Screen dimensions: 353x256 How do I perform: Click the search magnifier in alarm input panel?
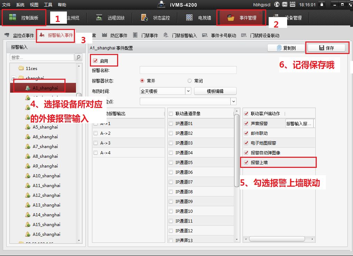coord(78,57)
